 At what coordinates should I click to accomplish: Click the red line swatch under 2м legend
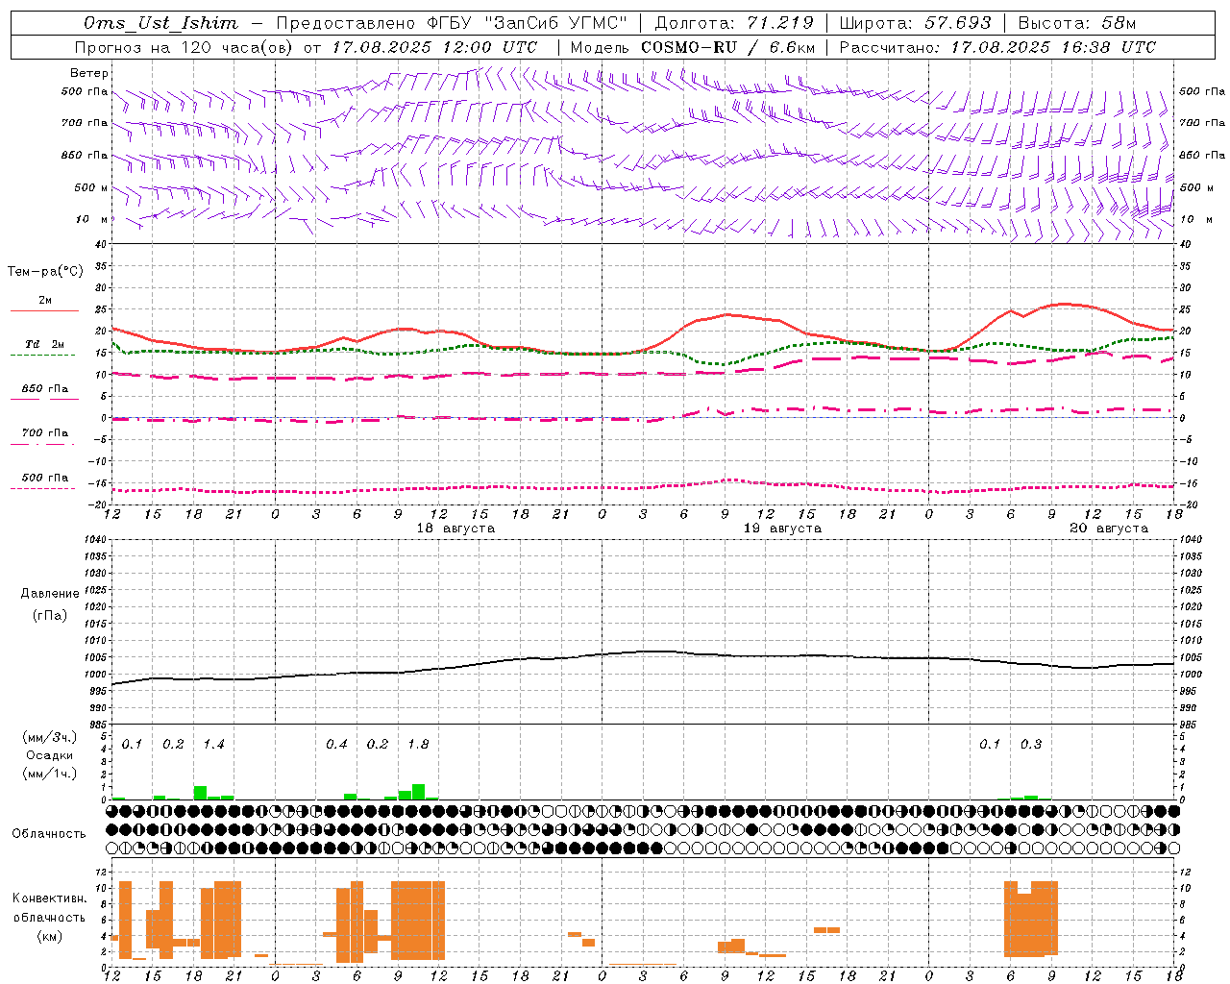point(44,310)
